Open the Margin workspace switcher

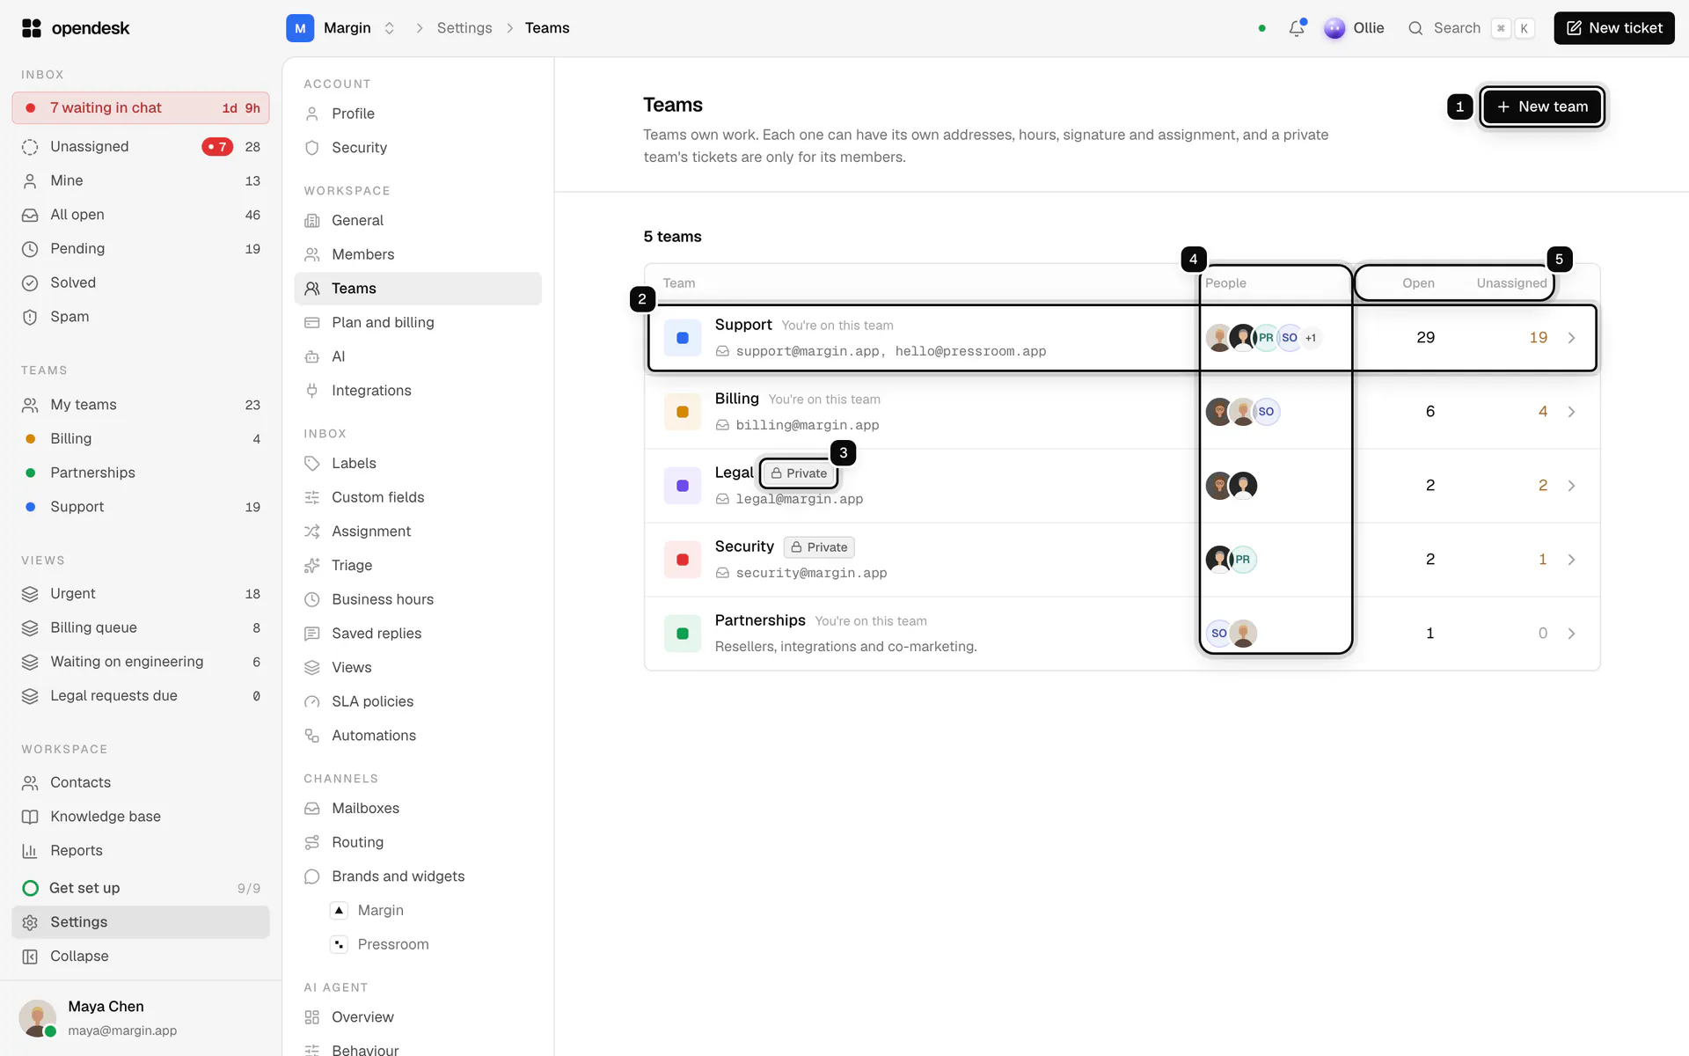pos(340,28)
